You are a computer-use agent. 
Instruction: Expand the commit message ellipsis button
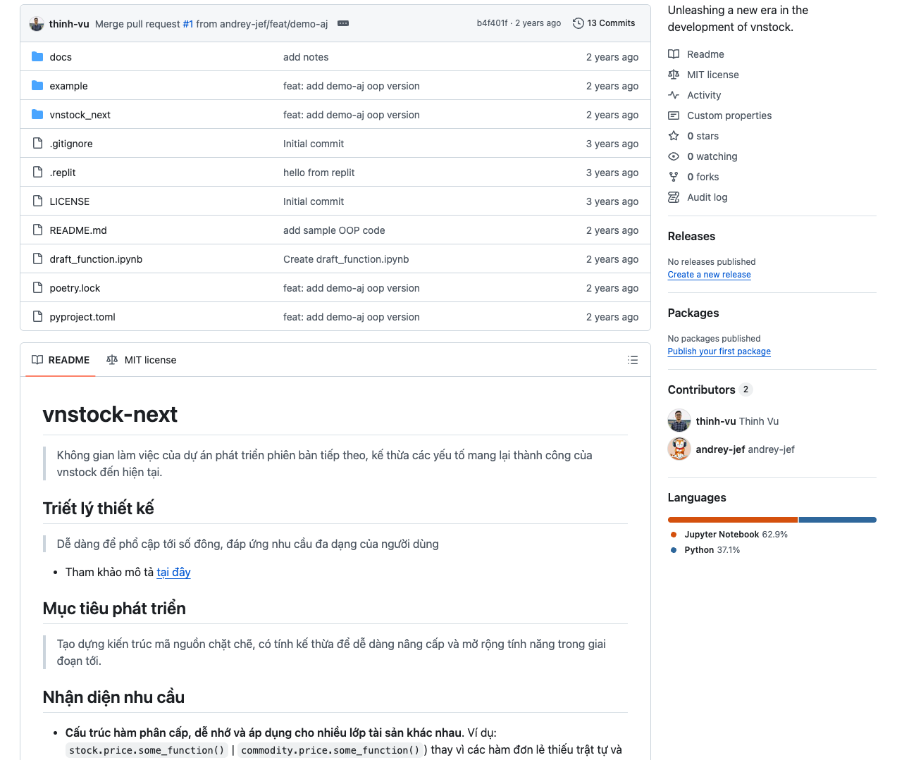point(343,23)
